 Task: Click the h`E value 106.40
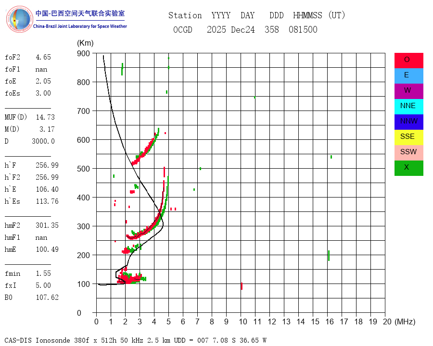point(47,189)
